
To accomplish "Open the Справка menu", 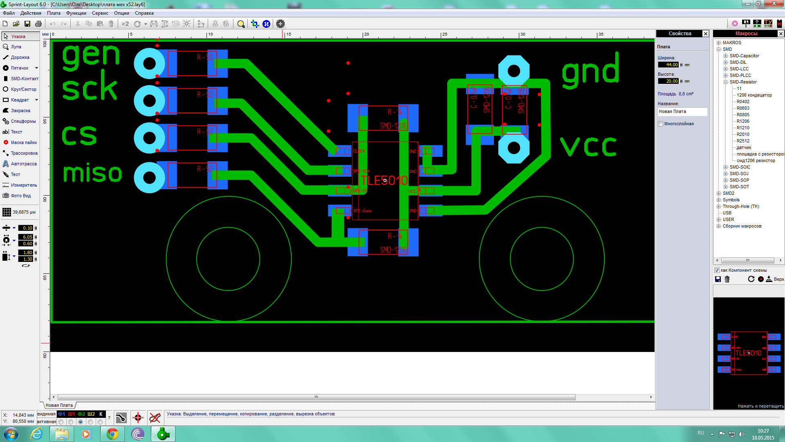I will [x=144, y=13].
